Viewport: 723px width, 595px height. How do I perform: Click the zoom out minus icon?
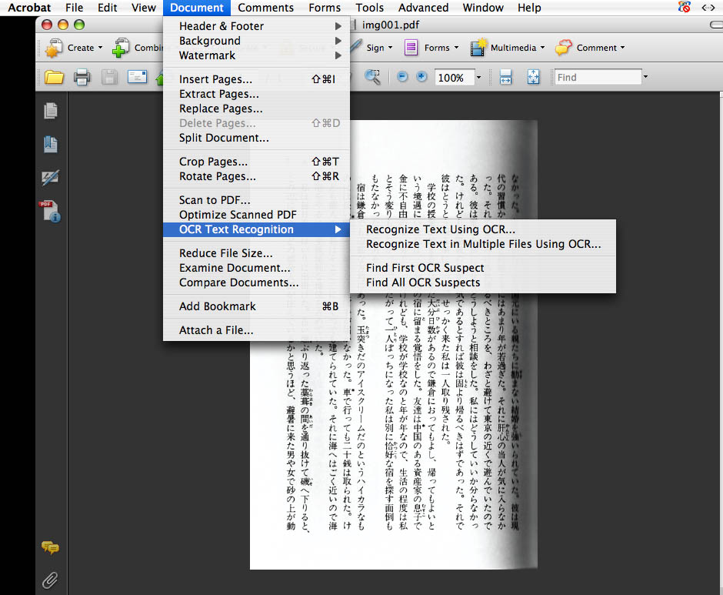click(x=402, y=77)
